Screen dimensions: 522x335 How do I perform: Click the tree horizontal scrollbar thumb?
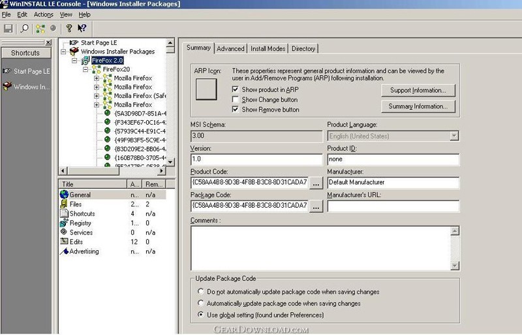(x=93, y=171)
